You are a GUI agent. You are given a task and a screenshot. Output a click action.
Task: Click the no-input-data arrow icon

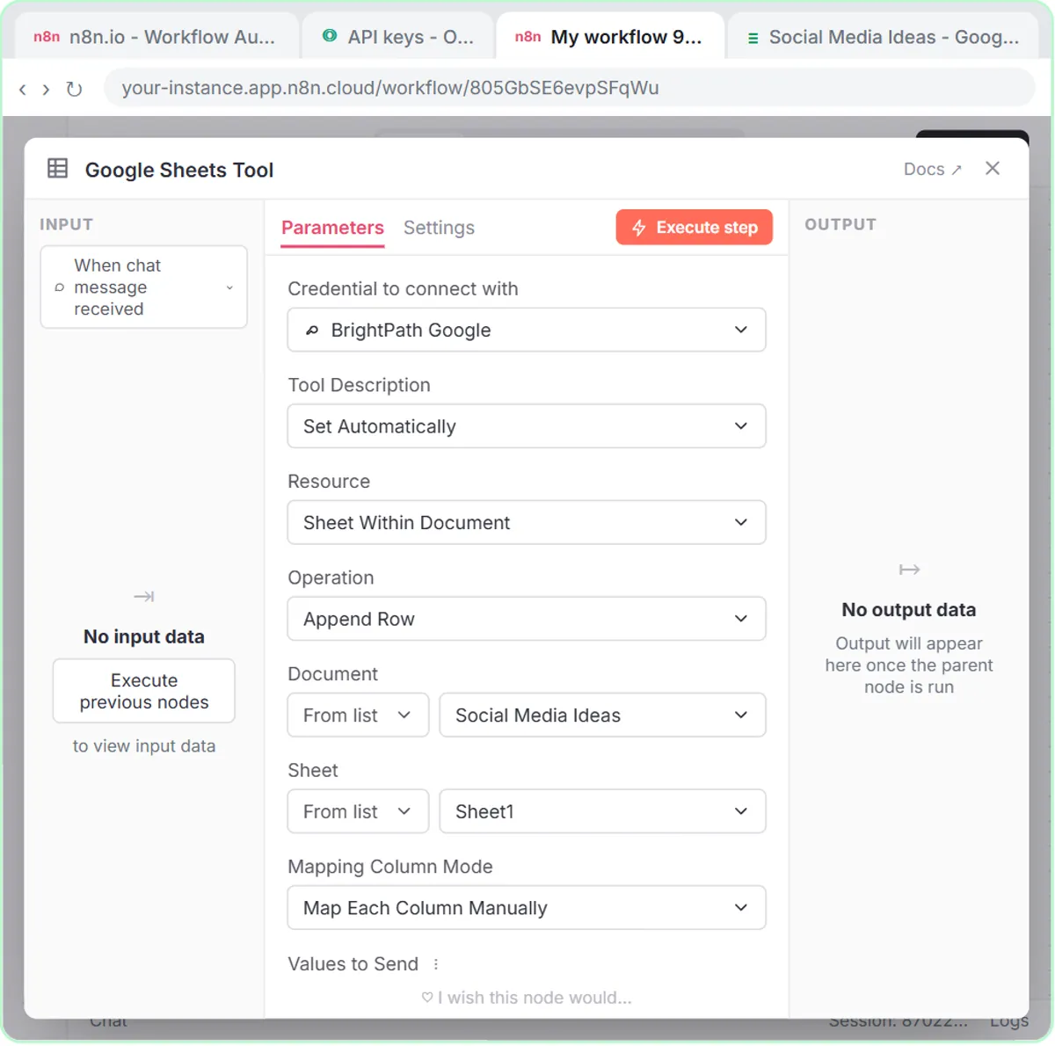click(144, 597)
